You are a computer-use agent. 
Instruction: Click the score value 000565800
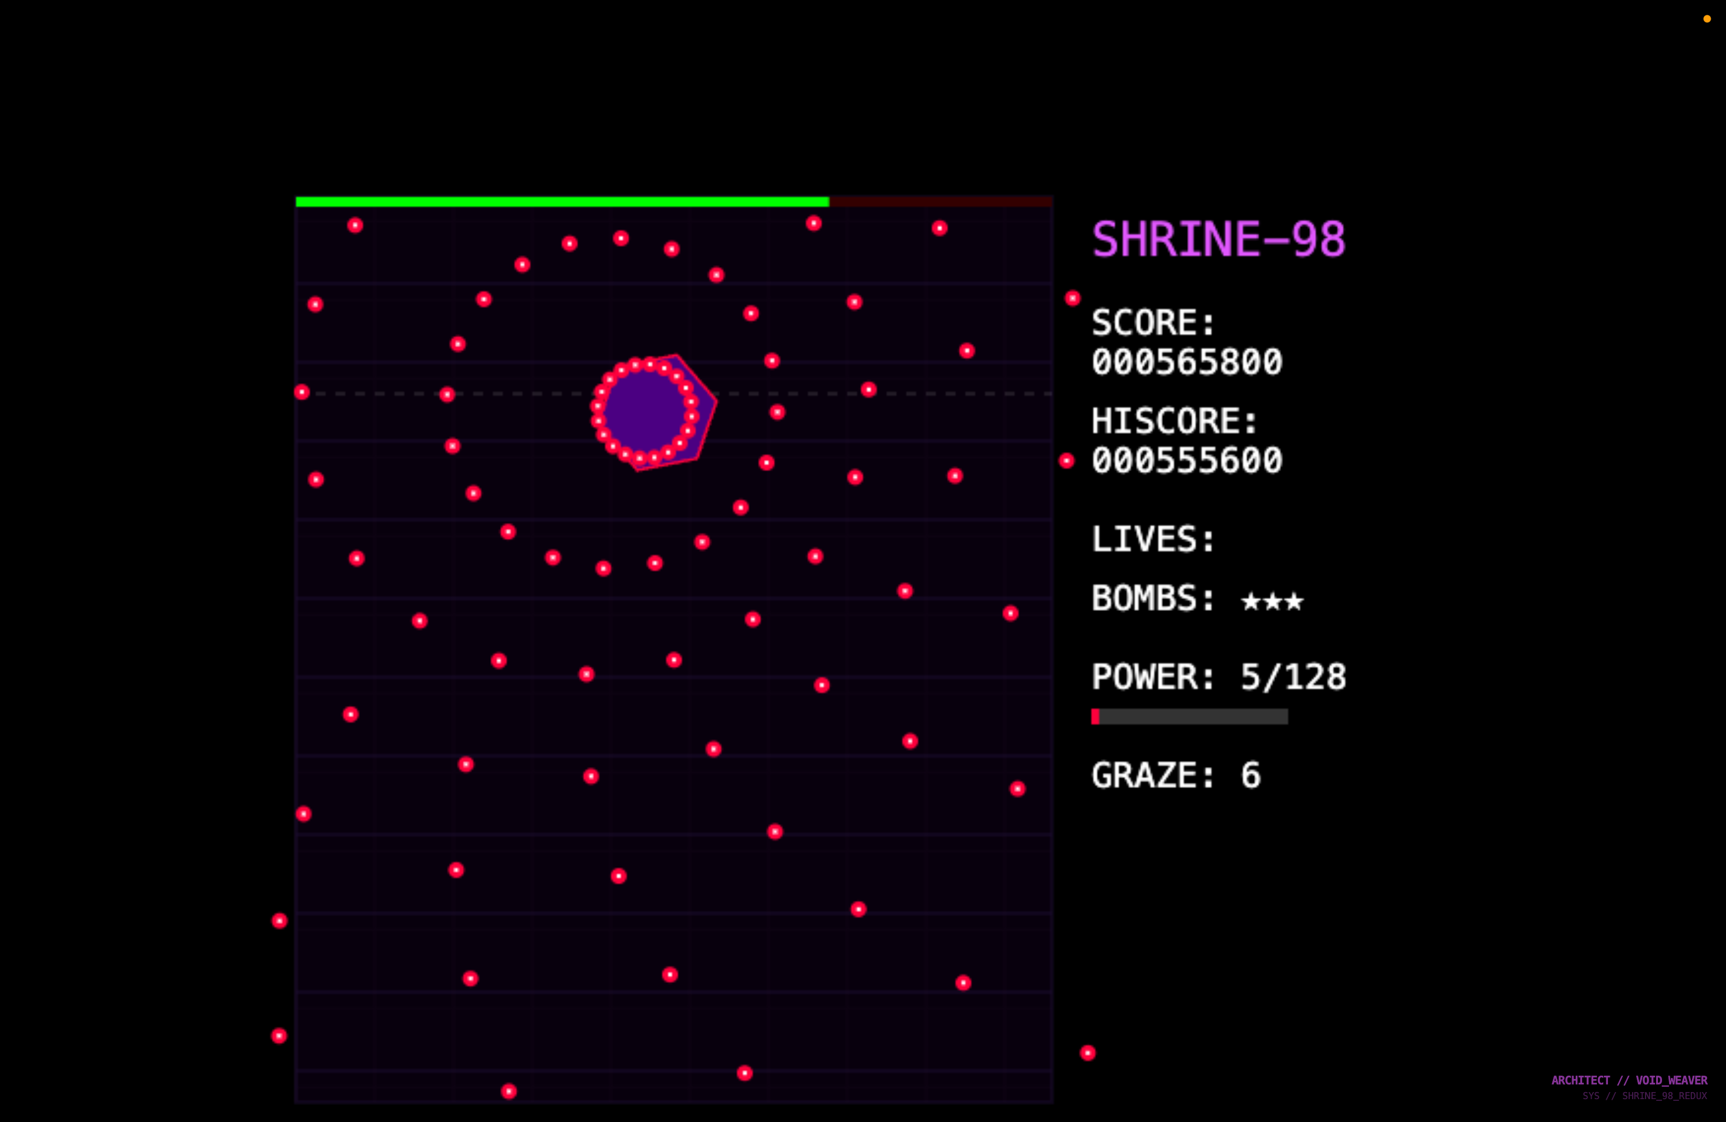(1187, 363)
